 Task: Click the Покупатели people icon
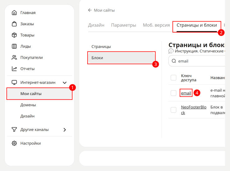pyautogui.click(x=14, y=58)
